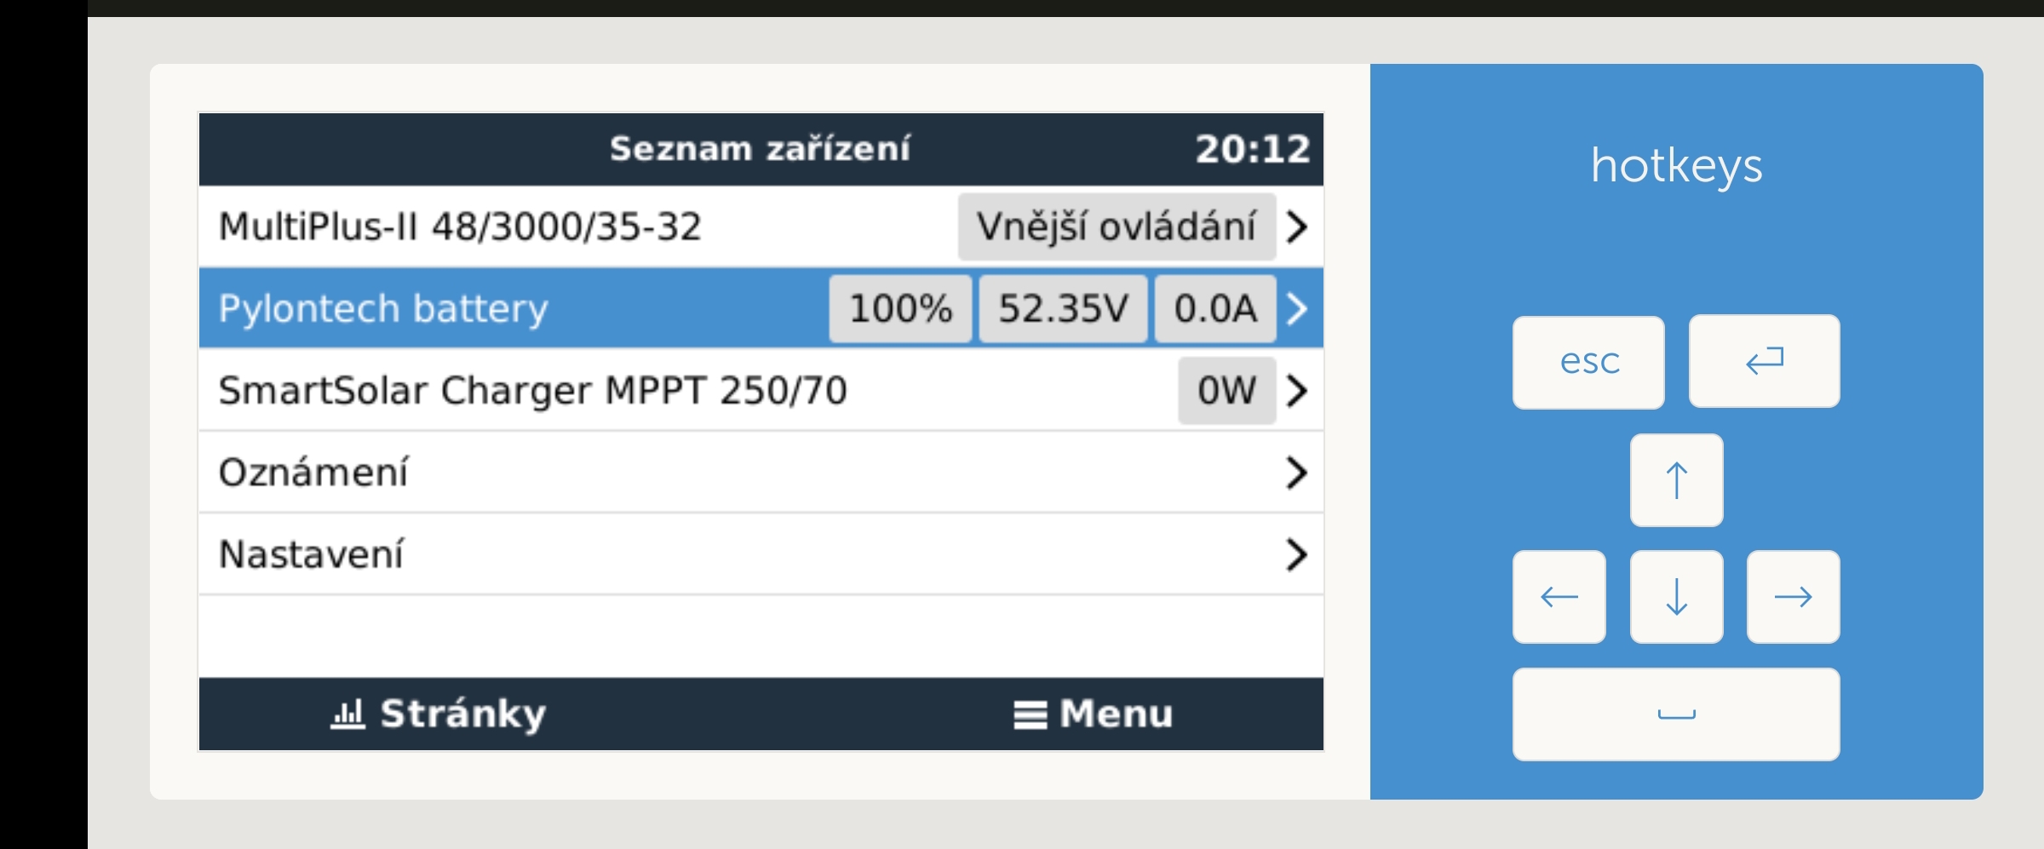This screenshot has height=849, width=2044.
Task: Expand Pylontech battery row chevron
Action: (1297, 309)
